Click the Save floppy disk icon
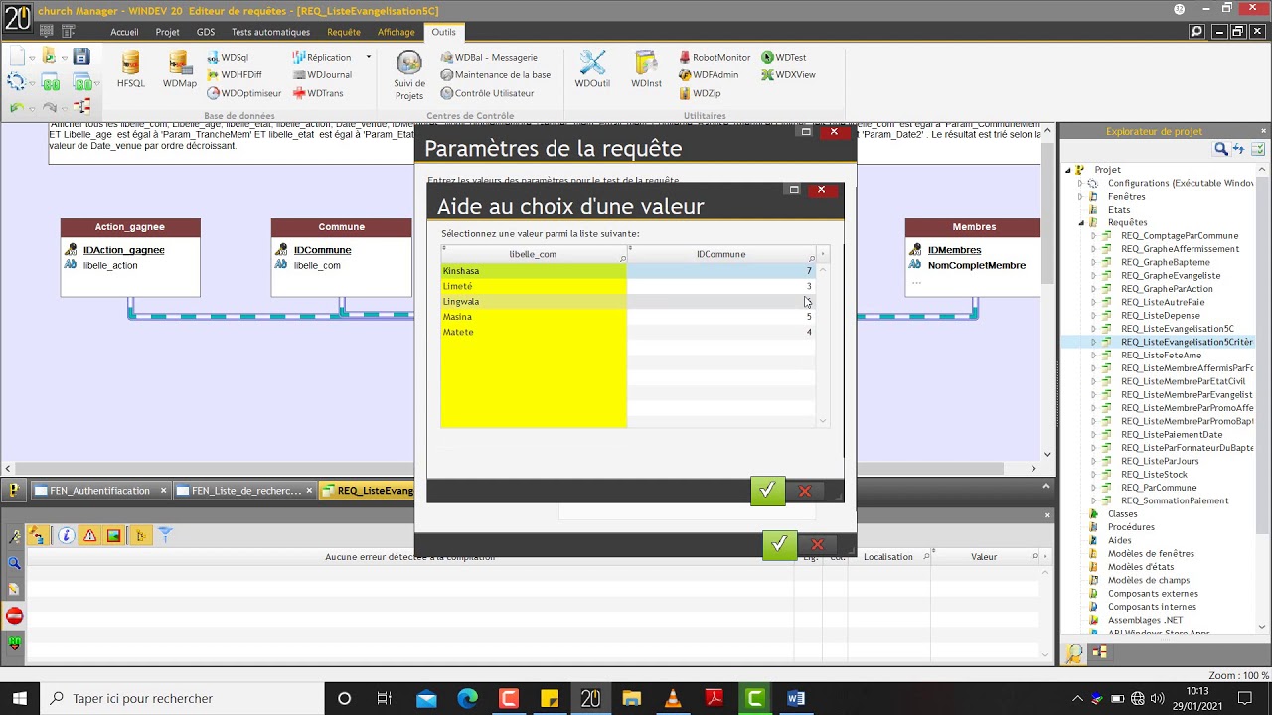Viewport: 1272px width, 715px height. click(x=81, y=57)
